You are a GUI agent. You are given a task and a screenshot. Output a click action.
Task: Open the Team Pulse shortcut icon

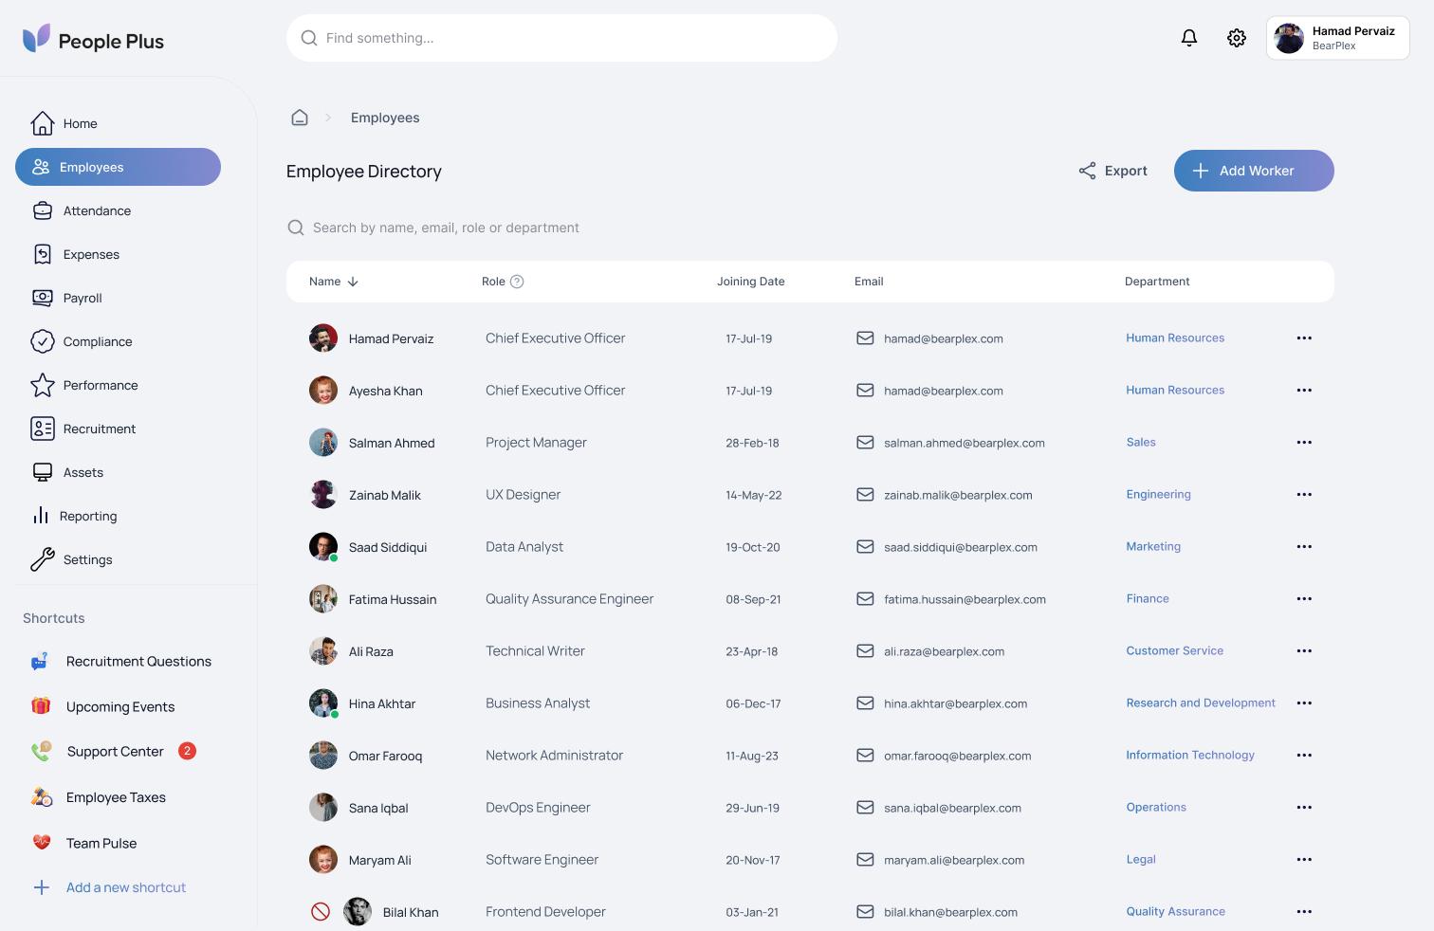41,842
